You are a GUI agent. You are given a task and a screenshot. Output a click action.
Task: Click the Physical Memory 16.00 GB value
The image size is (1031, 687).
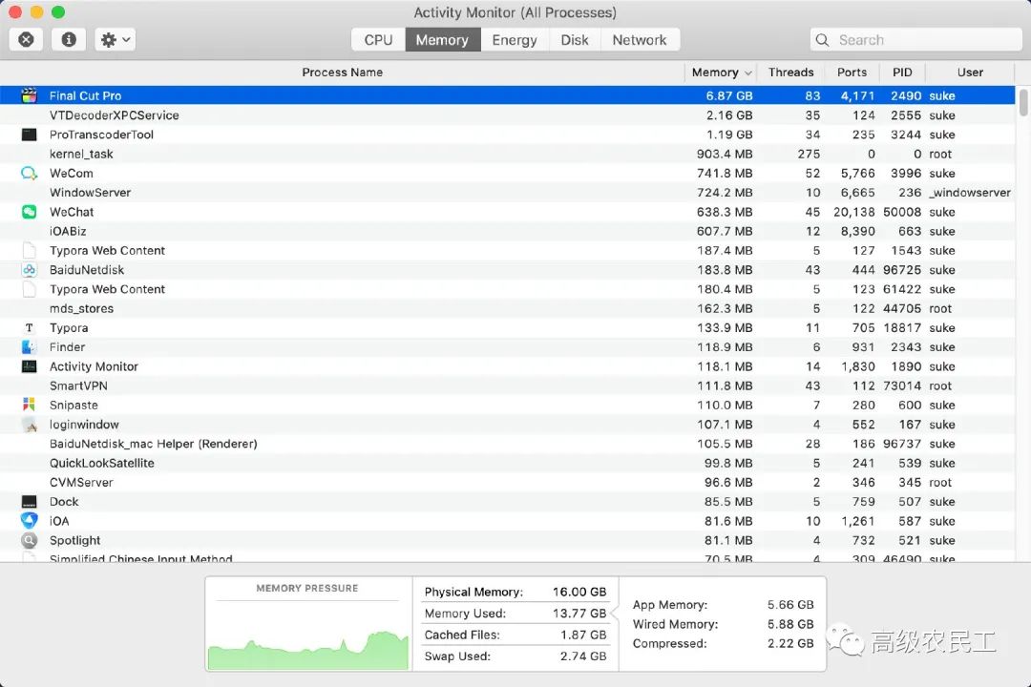coord(579,592)
